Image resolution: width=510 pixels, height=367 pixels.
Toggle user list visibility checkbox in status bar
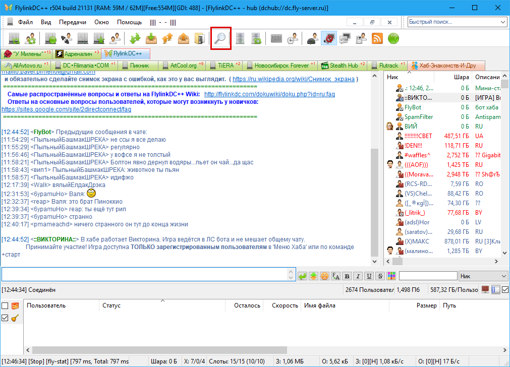pos(505,290)
